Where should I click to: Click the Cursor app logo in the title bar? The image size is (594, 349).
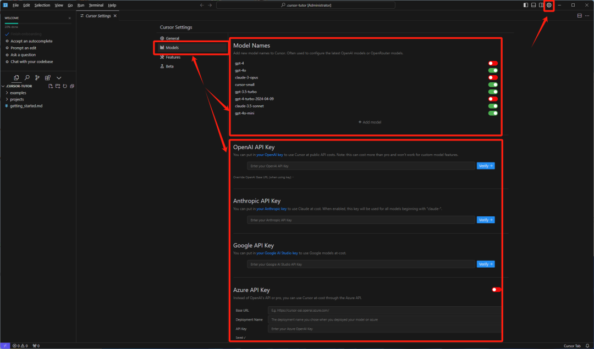(5, 5)
